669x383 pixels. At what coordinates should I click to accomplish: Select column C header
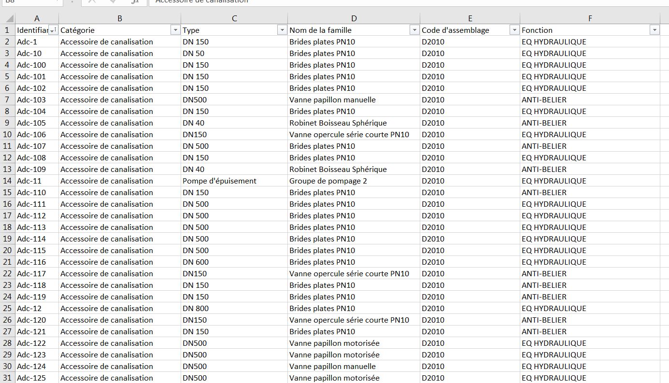point(234,18)
